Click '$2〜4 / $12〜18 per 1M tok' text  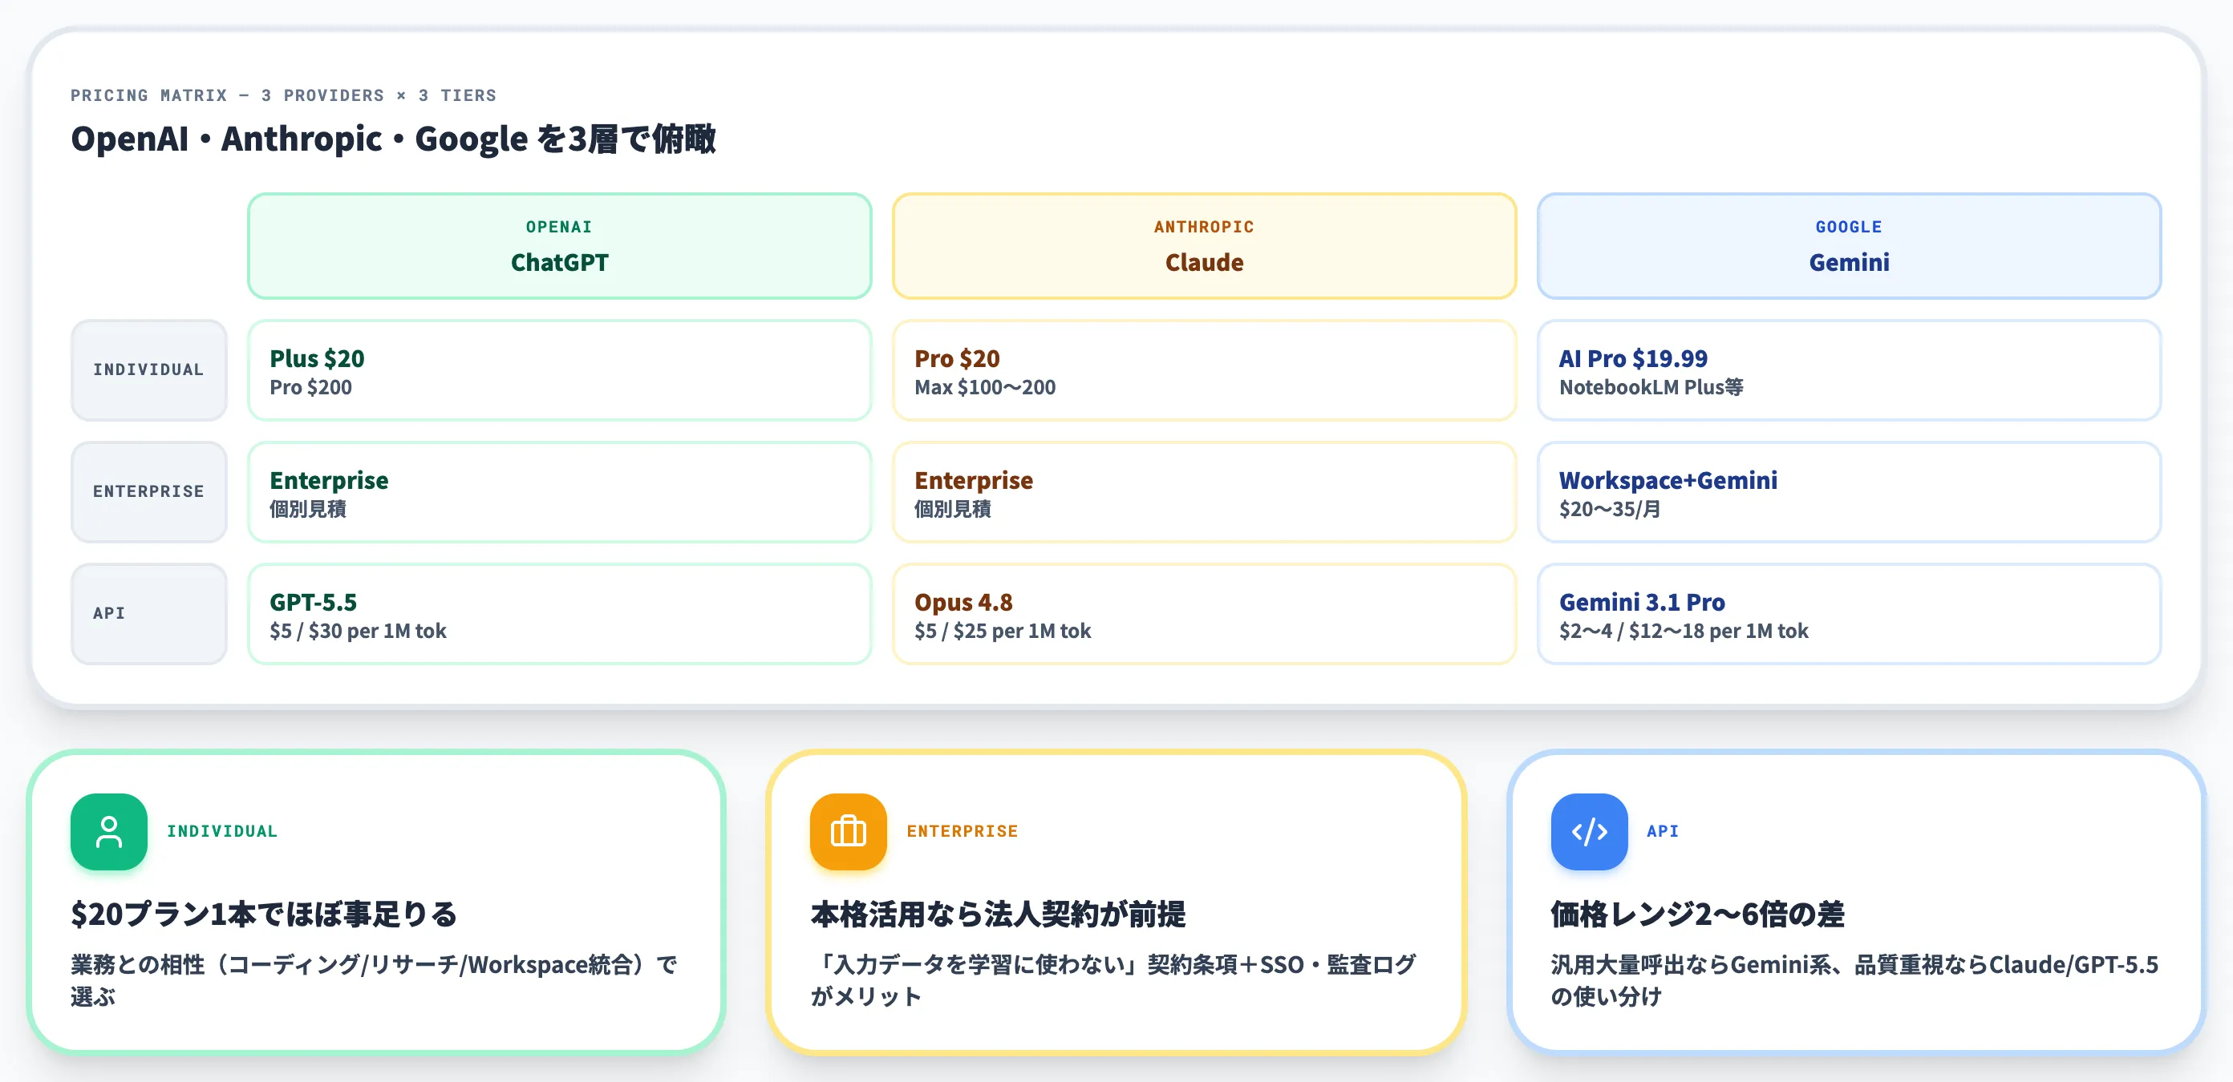[1684, 631]
